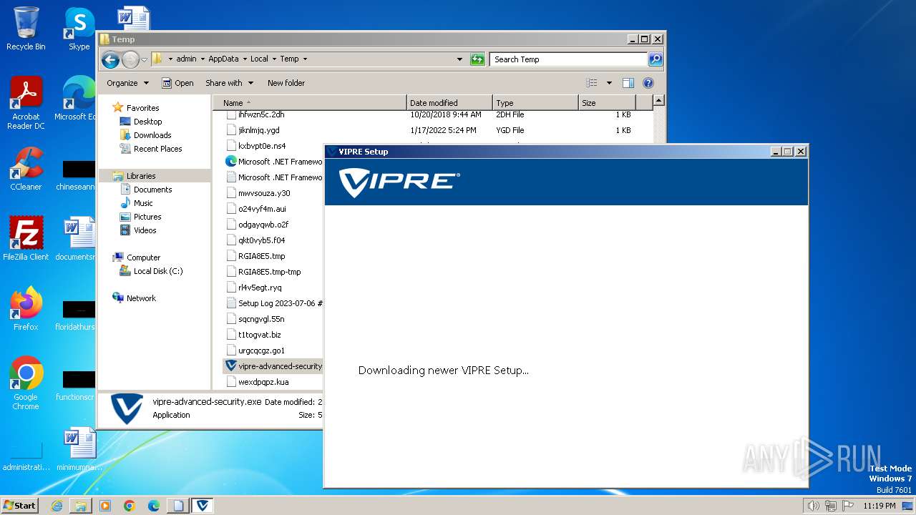916x515 pixels.
Task: Click Internet Explorer taskbar icon
Action: [57, 506]
